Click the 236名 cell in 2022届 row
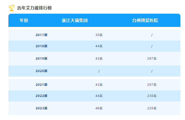Screen dimensions: 185x120 pos(152,96)
